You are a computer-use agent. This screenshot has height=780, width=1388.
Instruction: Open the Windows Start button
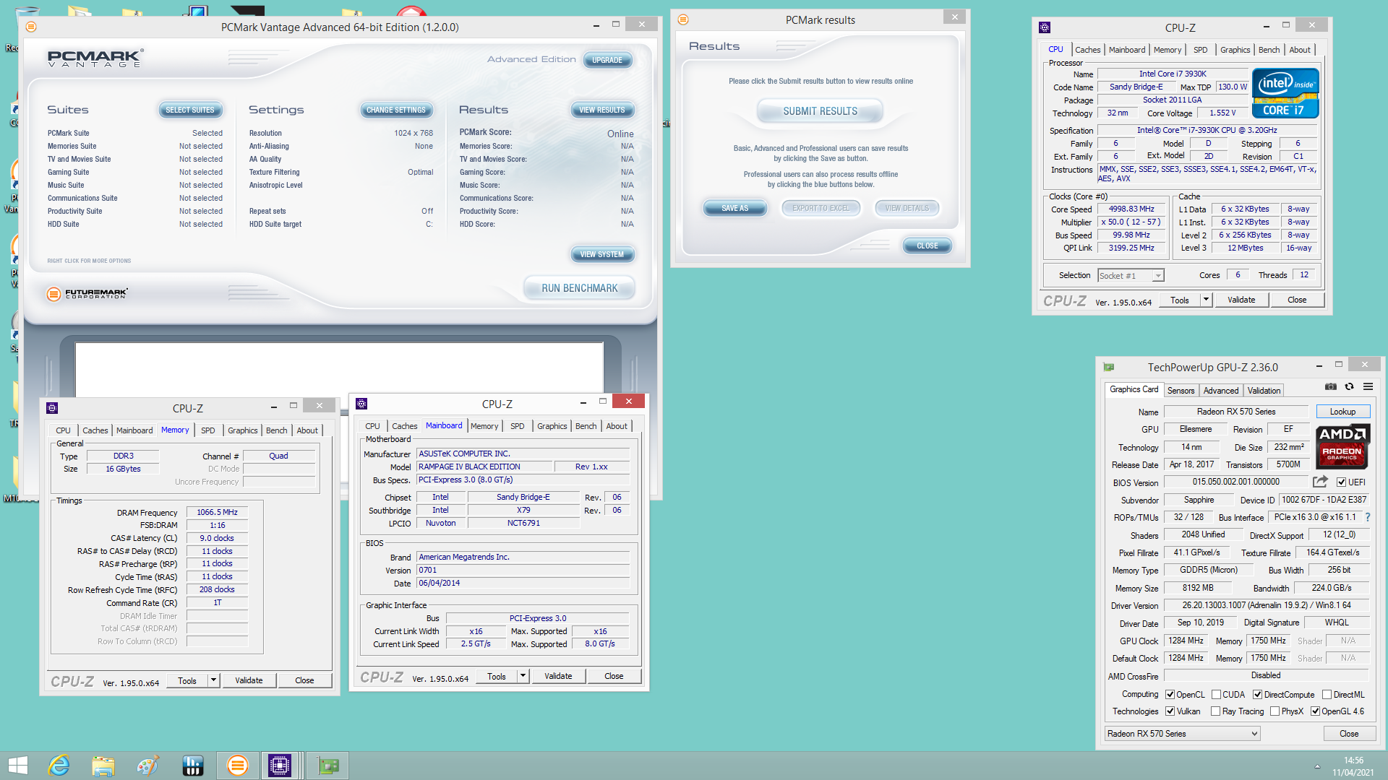(x=17, y=766)
